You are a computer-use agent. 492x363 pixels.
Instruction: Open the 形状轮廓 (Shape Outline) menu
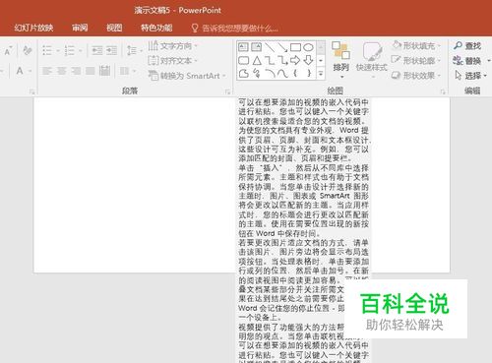416,61
